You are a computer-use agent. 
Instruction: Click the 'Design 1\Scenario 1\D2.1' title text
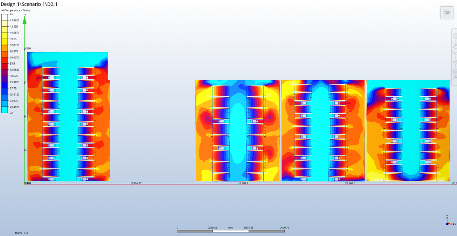29,4
